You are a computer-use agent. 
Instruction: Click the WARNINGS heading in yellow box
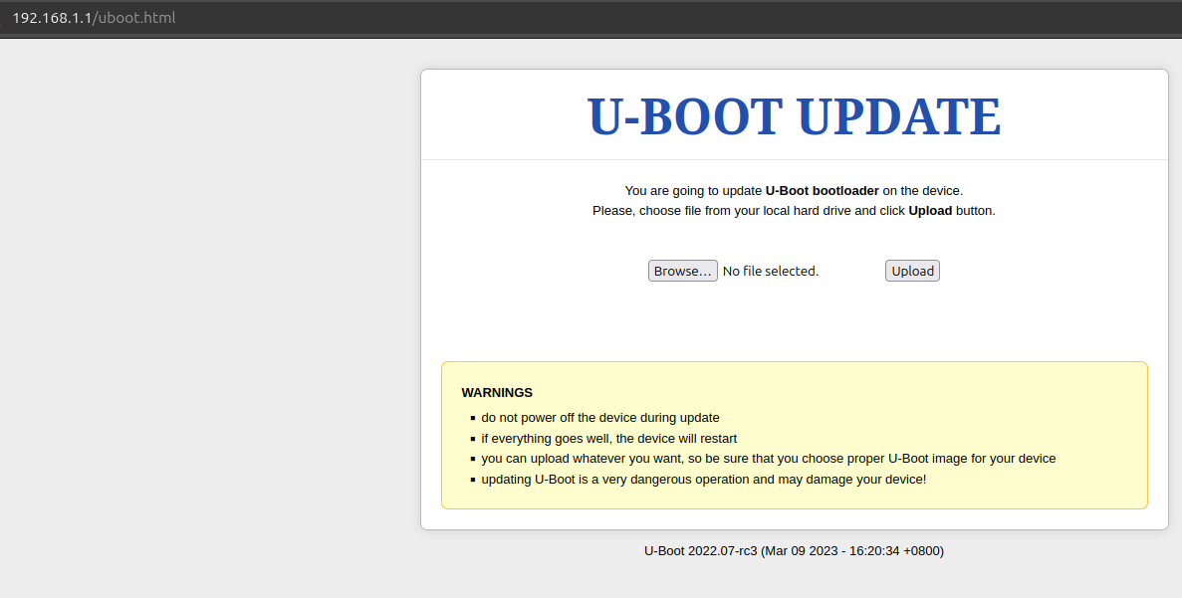click(x=497, y=393)
